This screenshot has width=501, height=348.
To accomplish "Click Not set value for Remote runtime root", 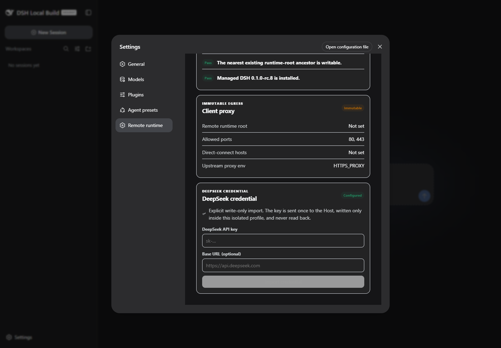I will (x=356, y=126).
